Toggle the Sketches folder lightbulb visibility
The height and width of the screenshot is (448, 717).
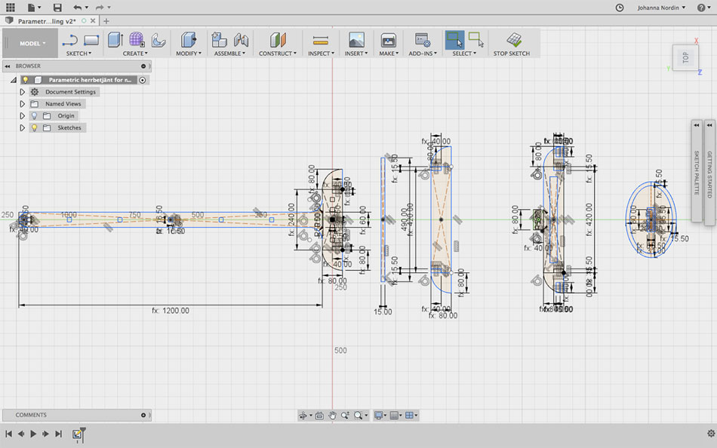click(34, 128)
